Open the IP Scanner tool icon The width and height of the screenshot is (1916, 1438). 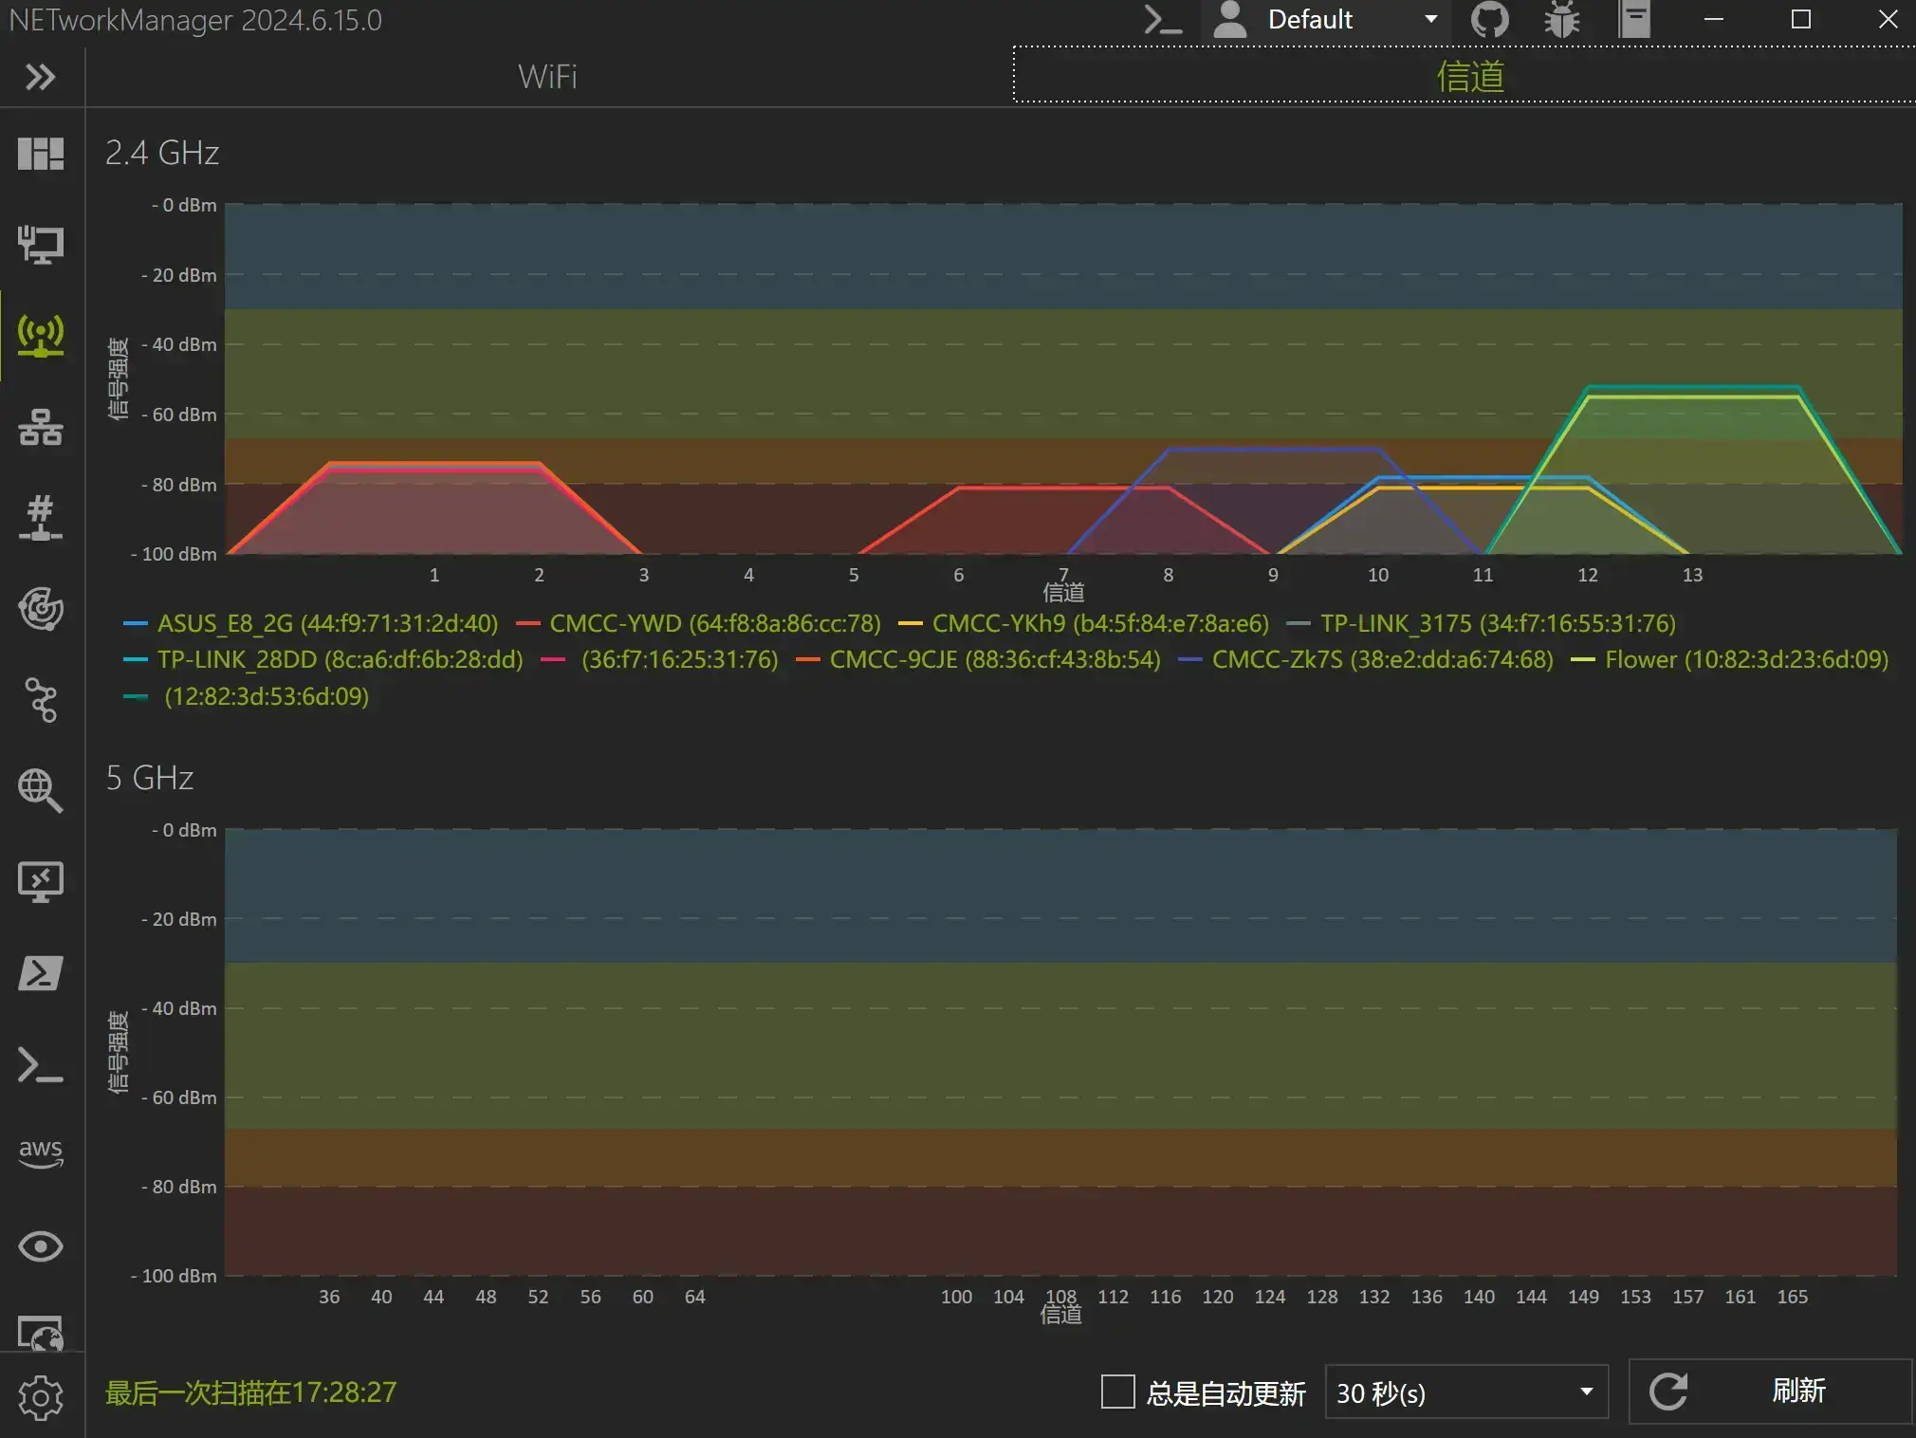[40, 428]
